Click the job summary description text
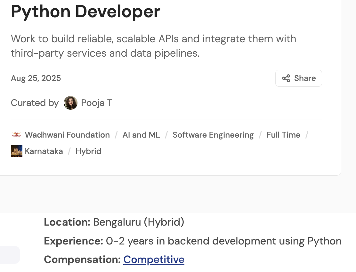The height and width of the screenshot is (272, 356). click(x=153, y=46)
